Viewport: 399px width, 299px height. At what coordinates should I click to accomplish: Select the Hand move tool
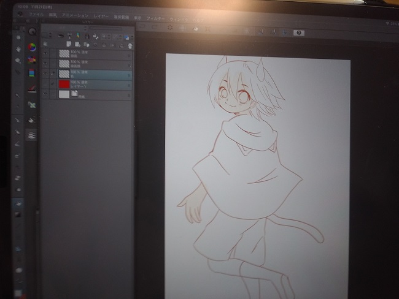18,49
